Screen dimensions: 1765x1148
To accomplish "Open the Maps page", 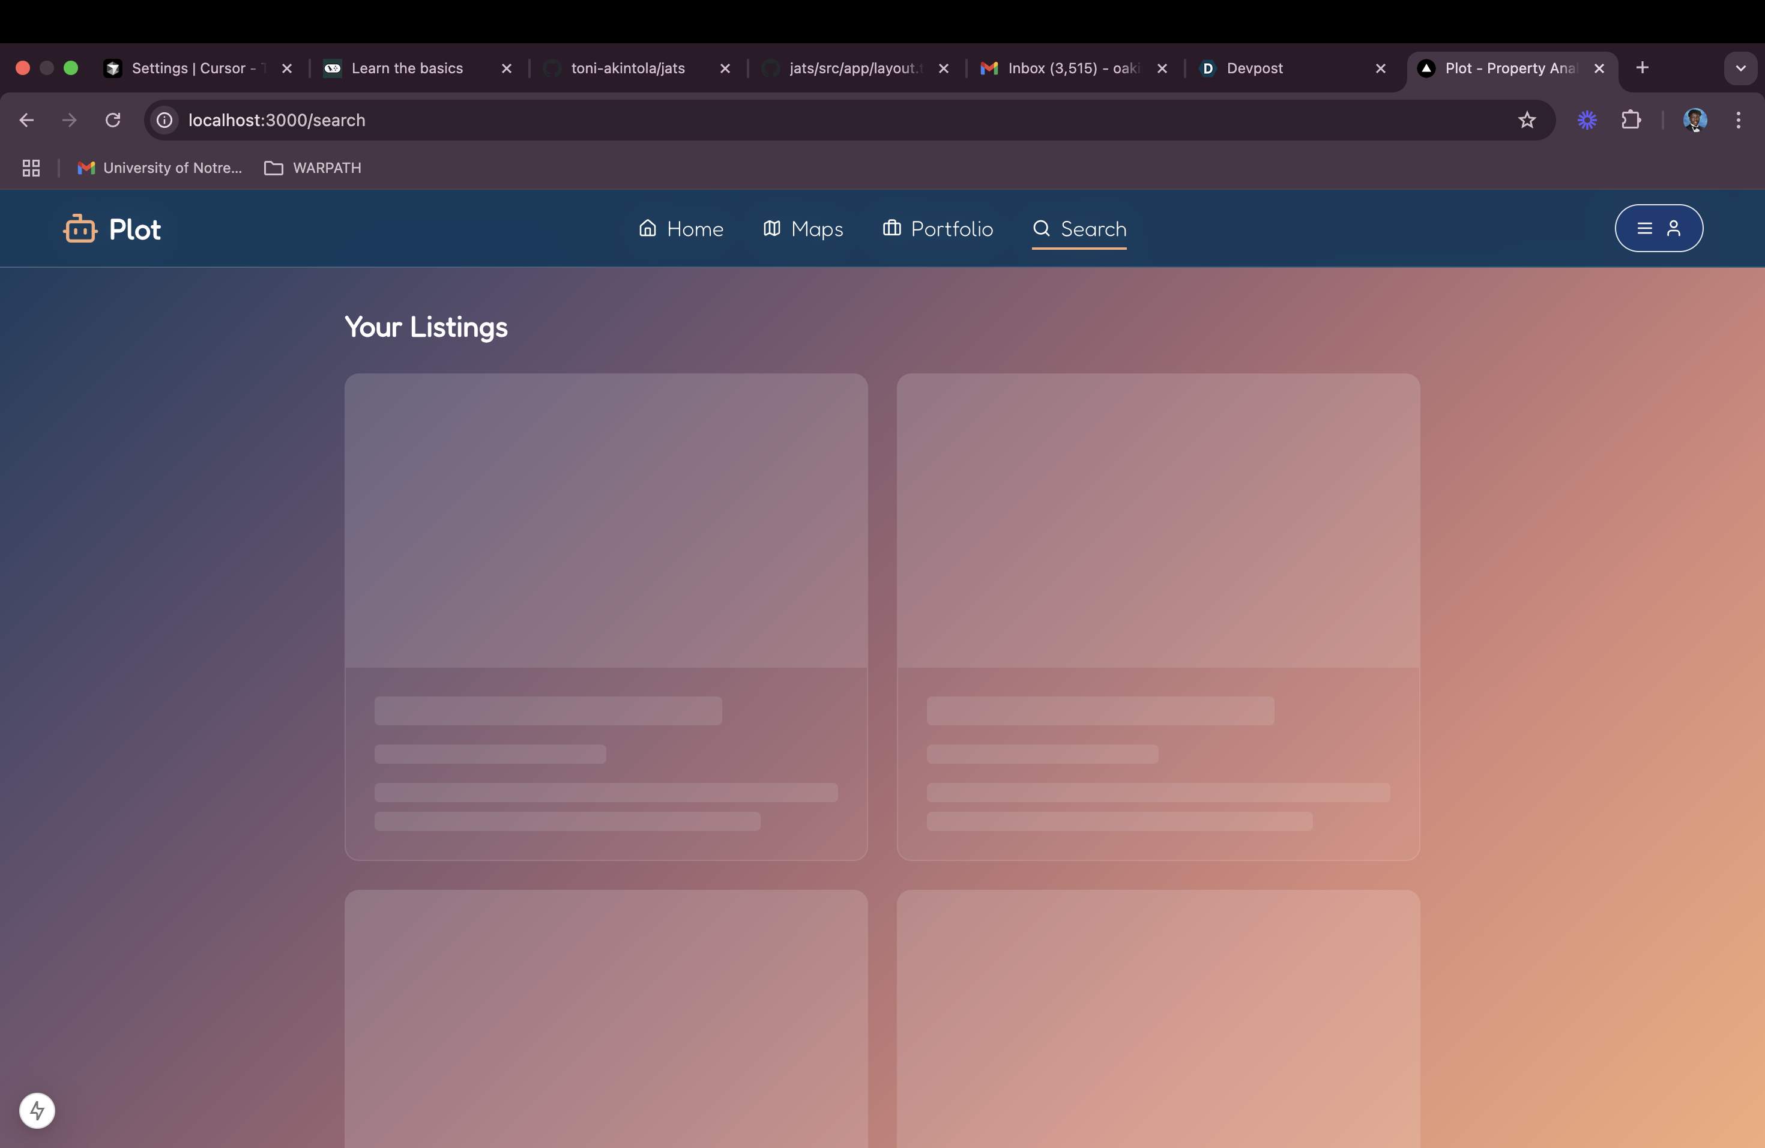I will coord(803,229).
